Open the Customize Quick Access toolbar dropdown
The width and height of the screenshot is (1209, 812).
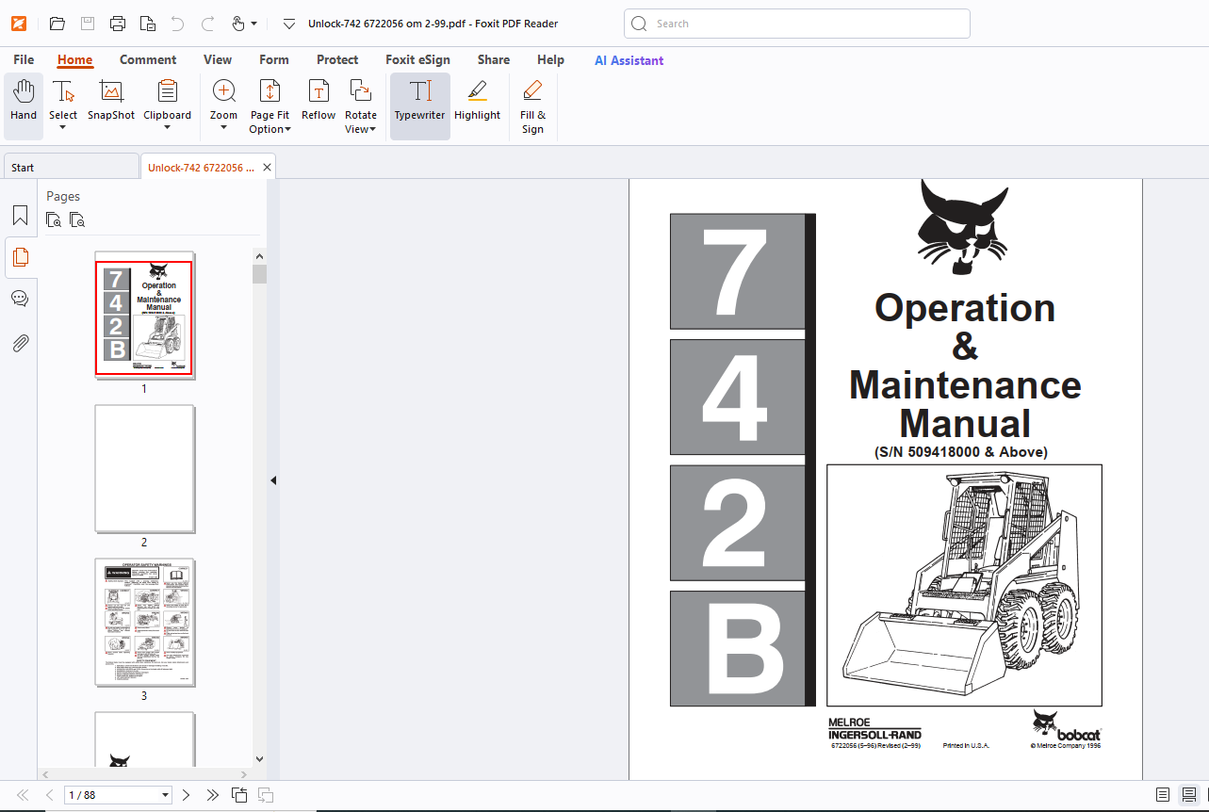tap(289, 24)
